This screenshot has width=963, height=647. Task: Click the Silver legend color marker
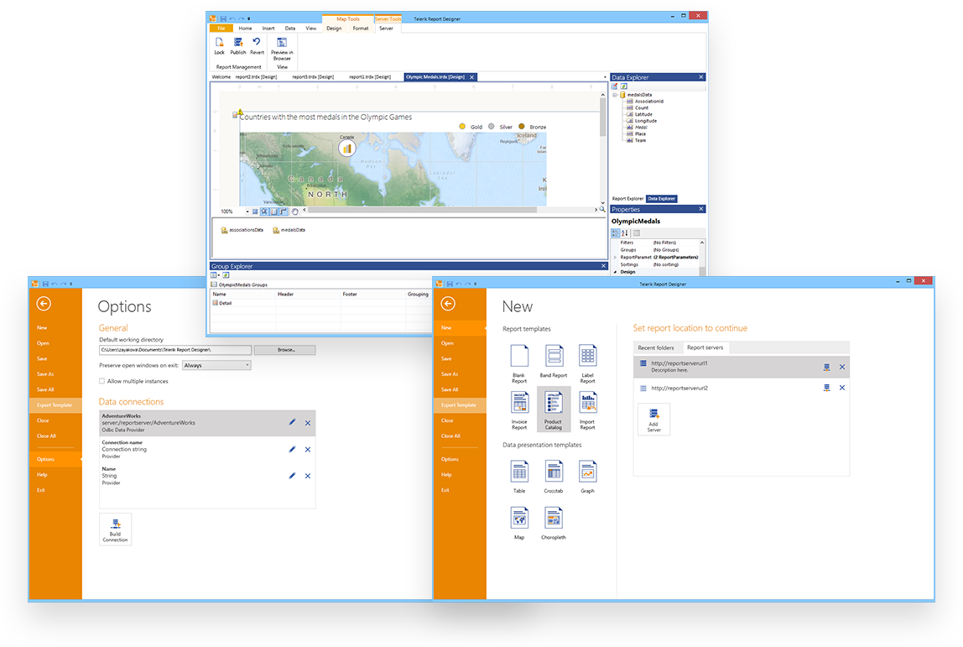(x=492, y=127)
